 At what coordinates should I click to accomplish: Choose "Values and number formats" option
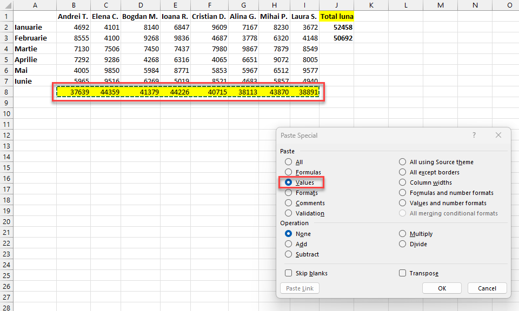point(402,202)
